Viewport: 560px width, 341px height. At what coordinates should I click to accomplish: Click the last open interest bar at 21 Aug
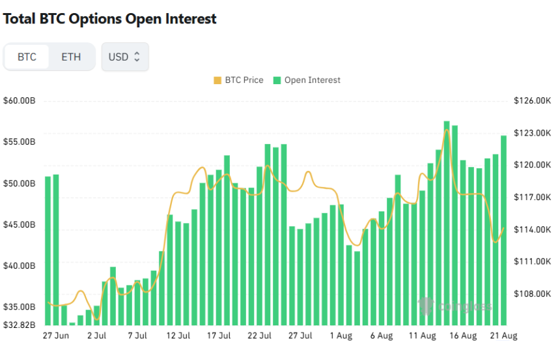(503, 228)
